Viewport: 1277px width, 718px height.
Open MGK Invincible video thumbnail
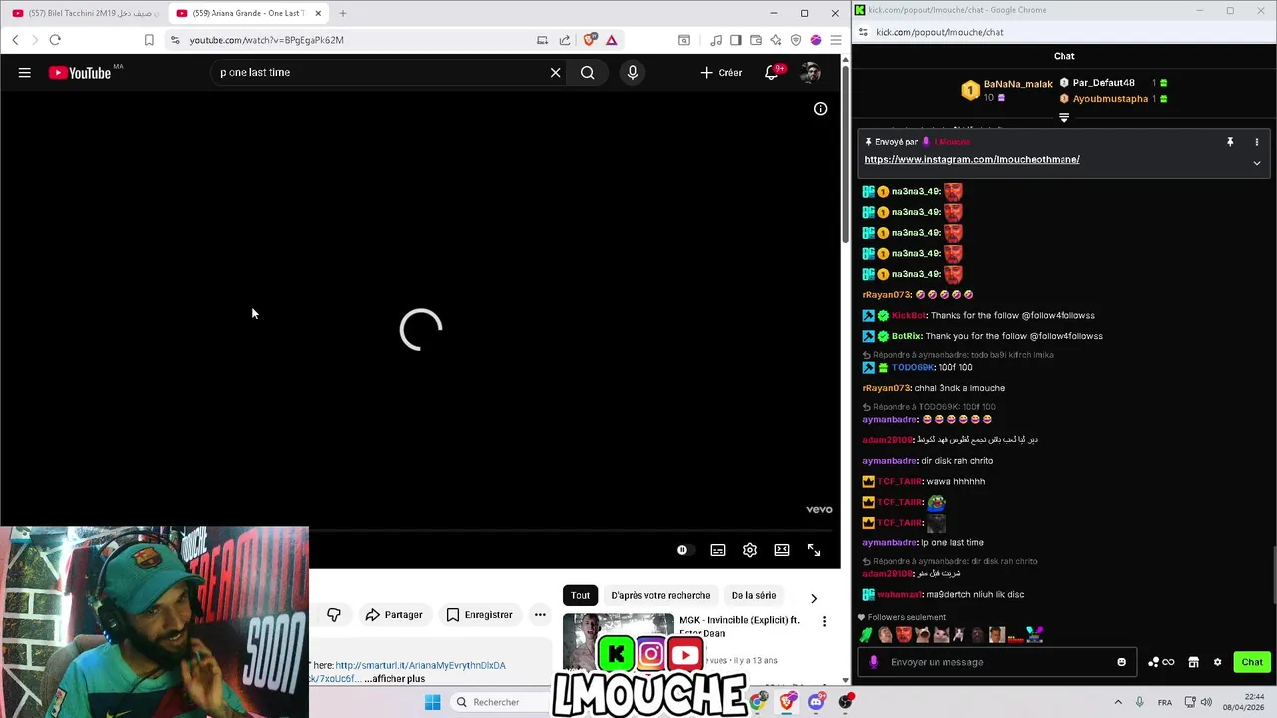[619, 641]
